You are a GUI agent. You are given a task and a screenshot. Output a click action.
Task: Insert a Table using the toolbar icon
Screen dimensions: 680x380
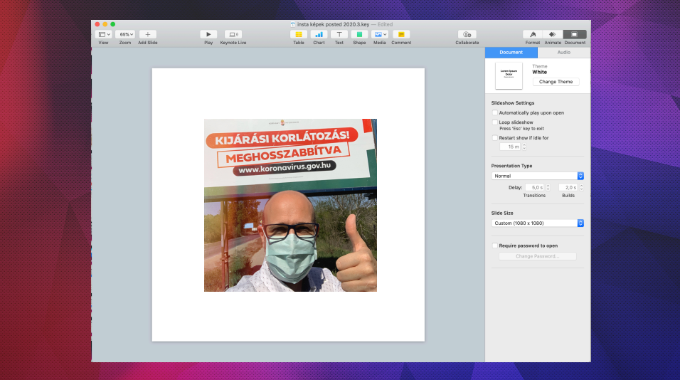coord(299,34)
